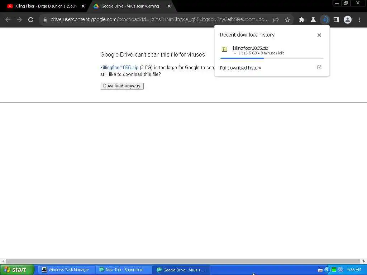This screenshot has width=367, height=275.
Task: Open the browser three-dot menu
Action: pos(359,20)
